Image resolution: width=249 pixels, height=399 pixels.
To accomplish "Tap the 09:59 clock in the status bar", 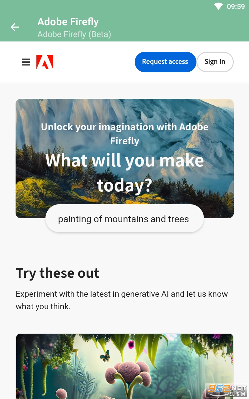I will [236, 7].
